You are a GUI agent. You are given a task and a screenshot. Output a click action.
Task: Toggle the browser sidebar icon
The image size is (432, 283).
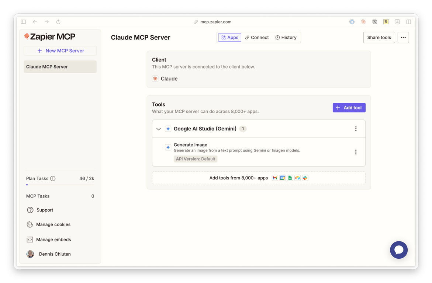[x=23, y=22]
